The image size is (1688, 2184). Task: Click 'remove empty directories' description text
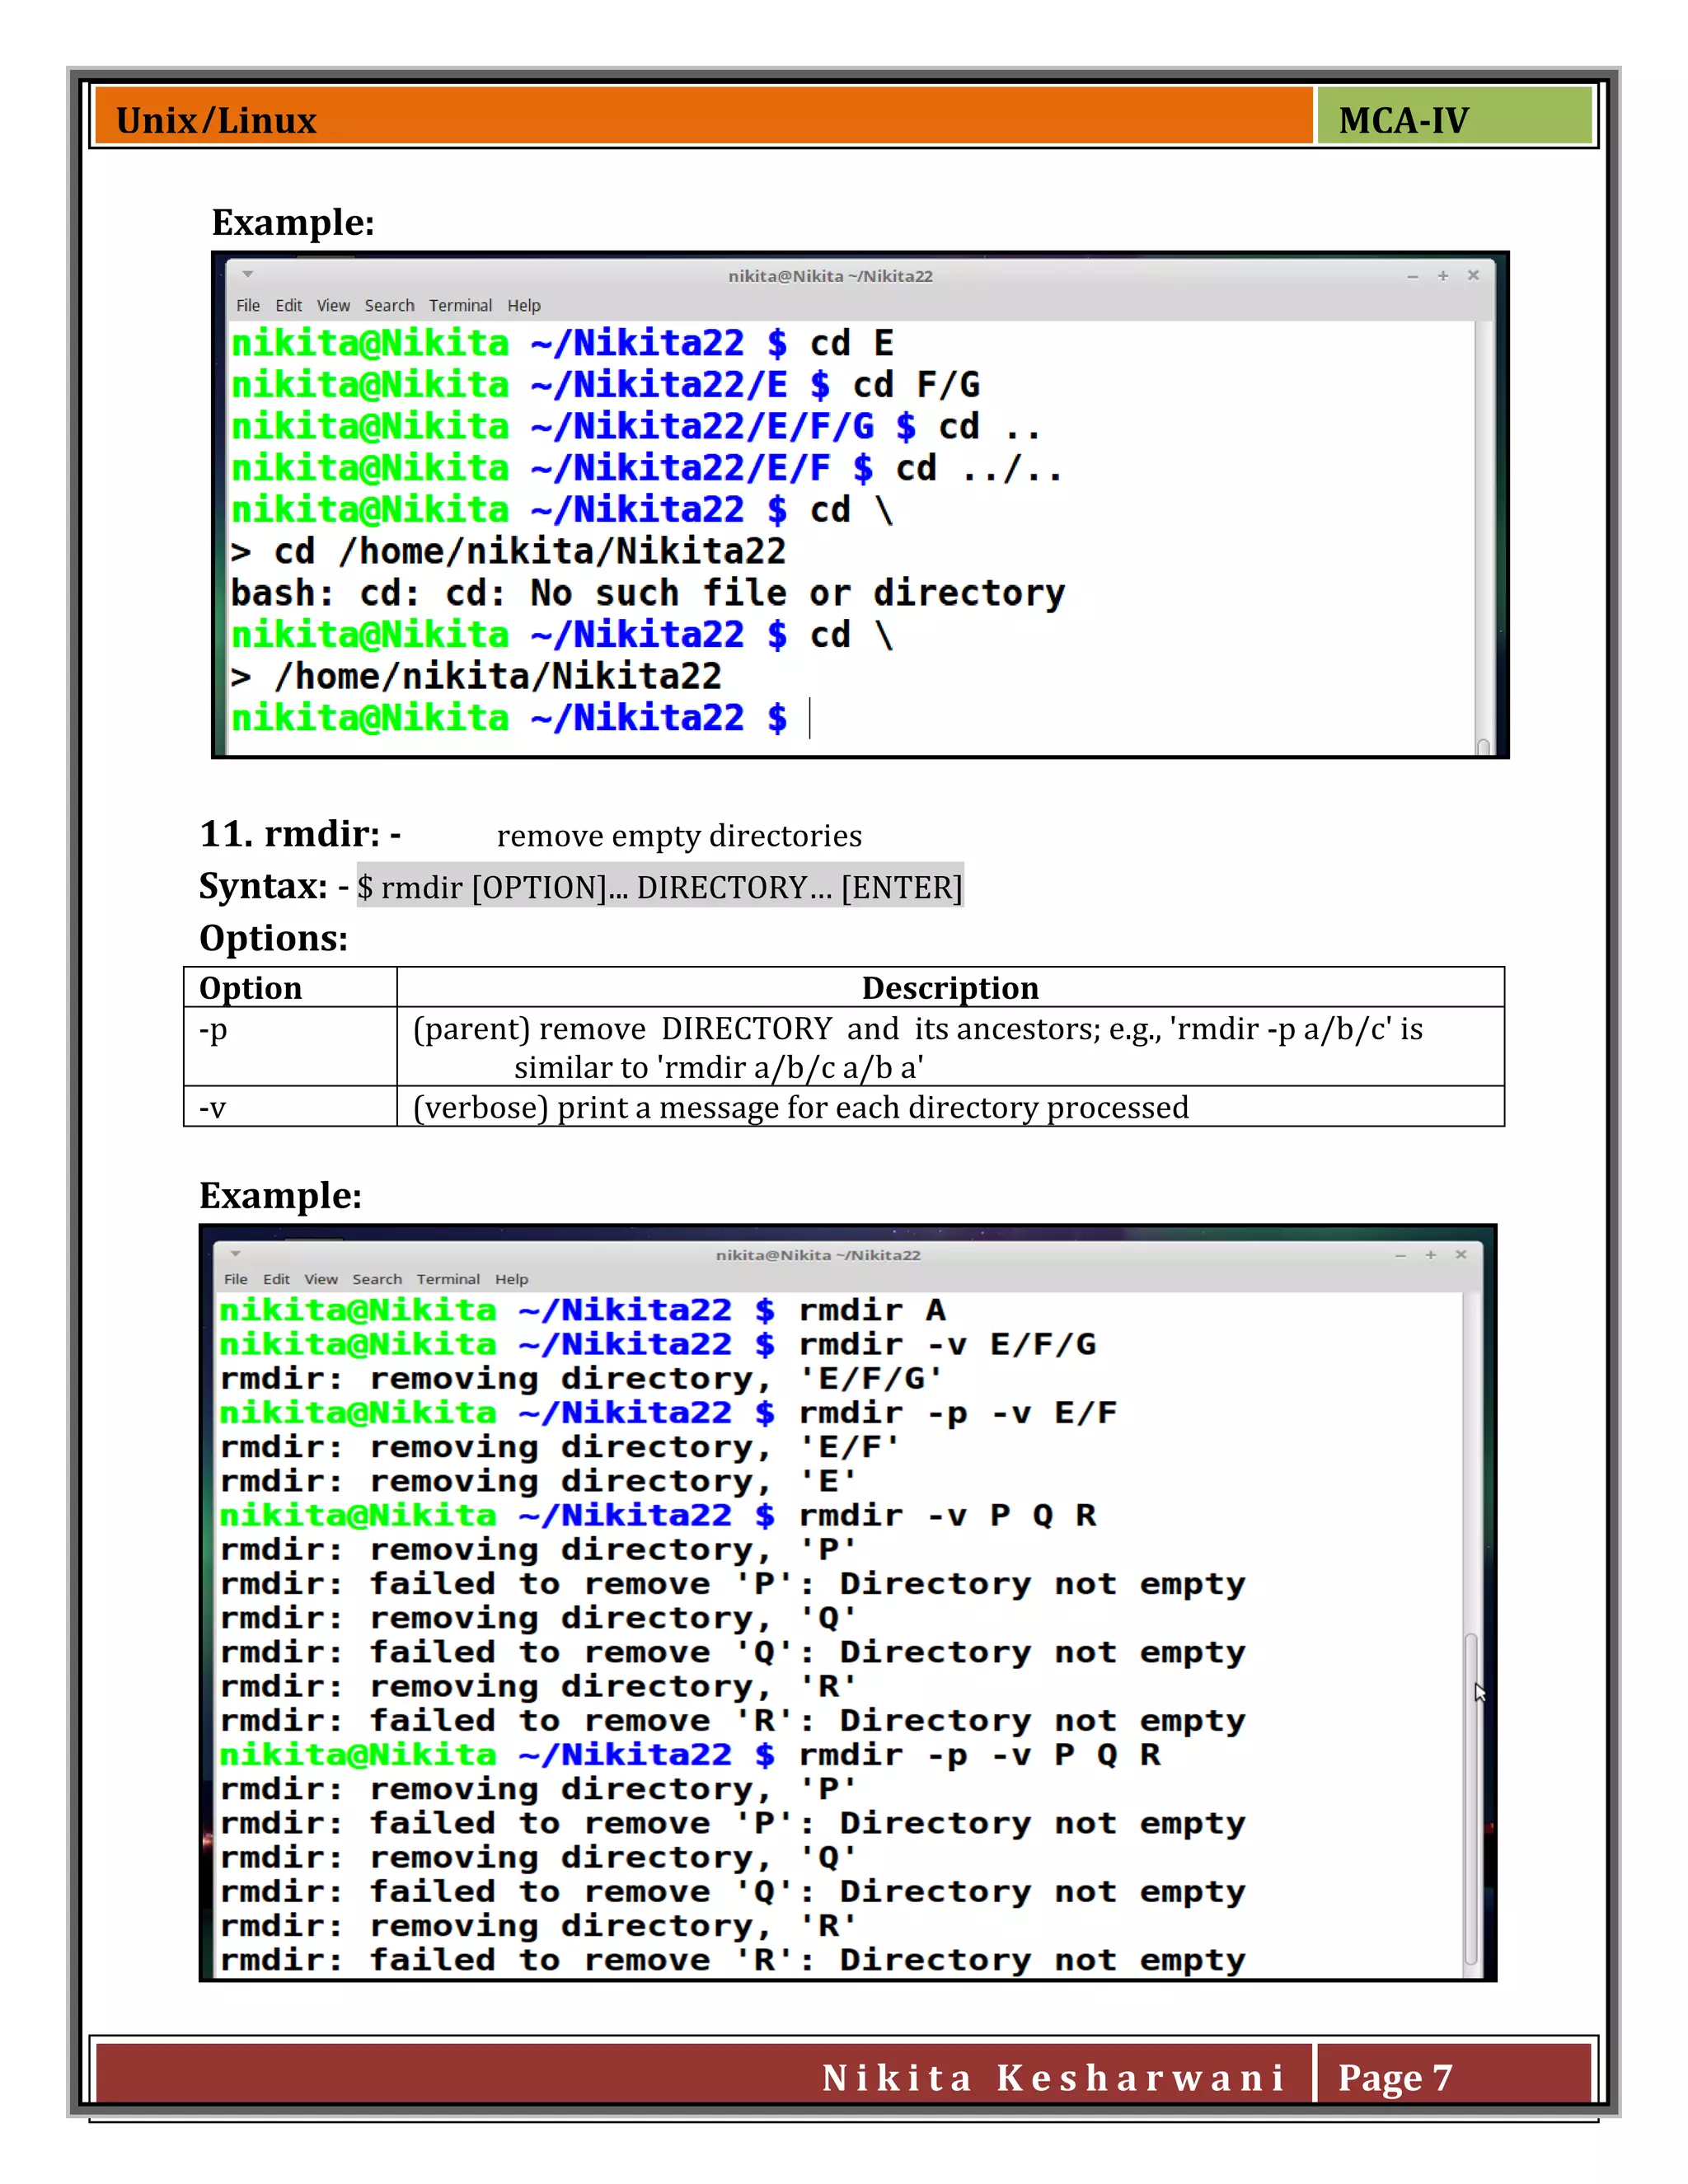point(679,836)
